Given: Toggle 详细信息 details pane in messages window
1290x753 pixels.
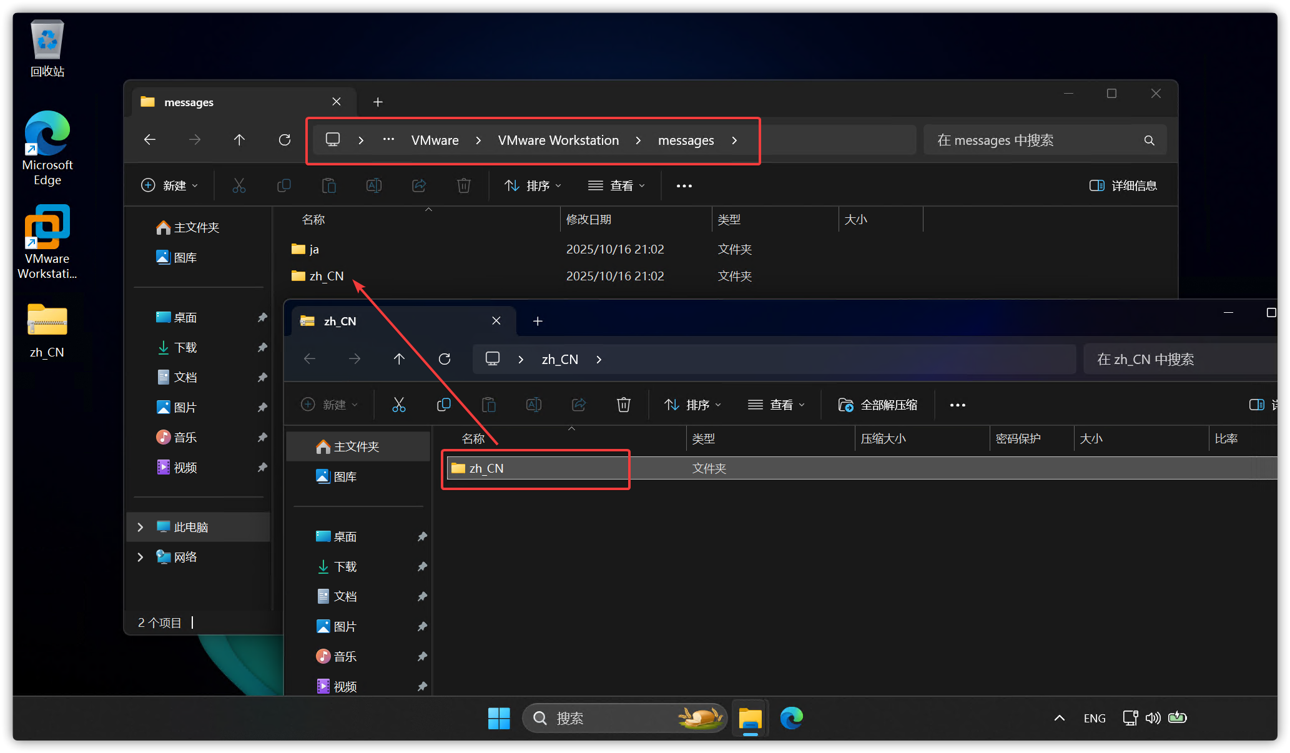Looking at the screenshot, I should (x=1123, y=185).
